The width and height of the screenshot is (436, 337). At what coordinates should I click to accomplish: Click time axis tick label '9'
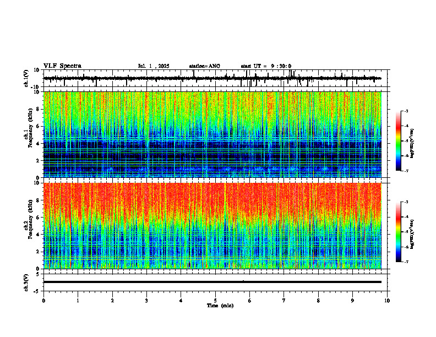point(352,301)
